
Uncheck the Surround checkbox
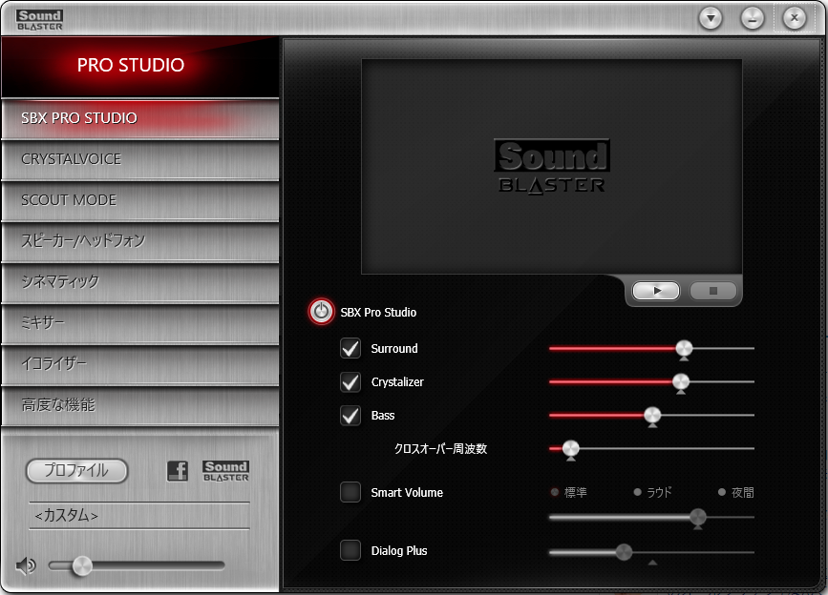point(350,348)
